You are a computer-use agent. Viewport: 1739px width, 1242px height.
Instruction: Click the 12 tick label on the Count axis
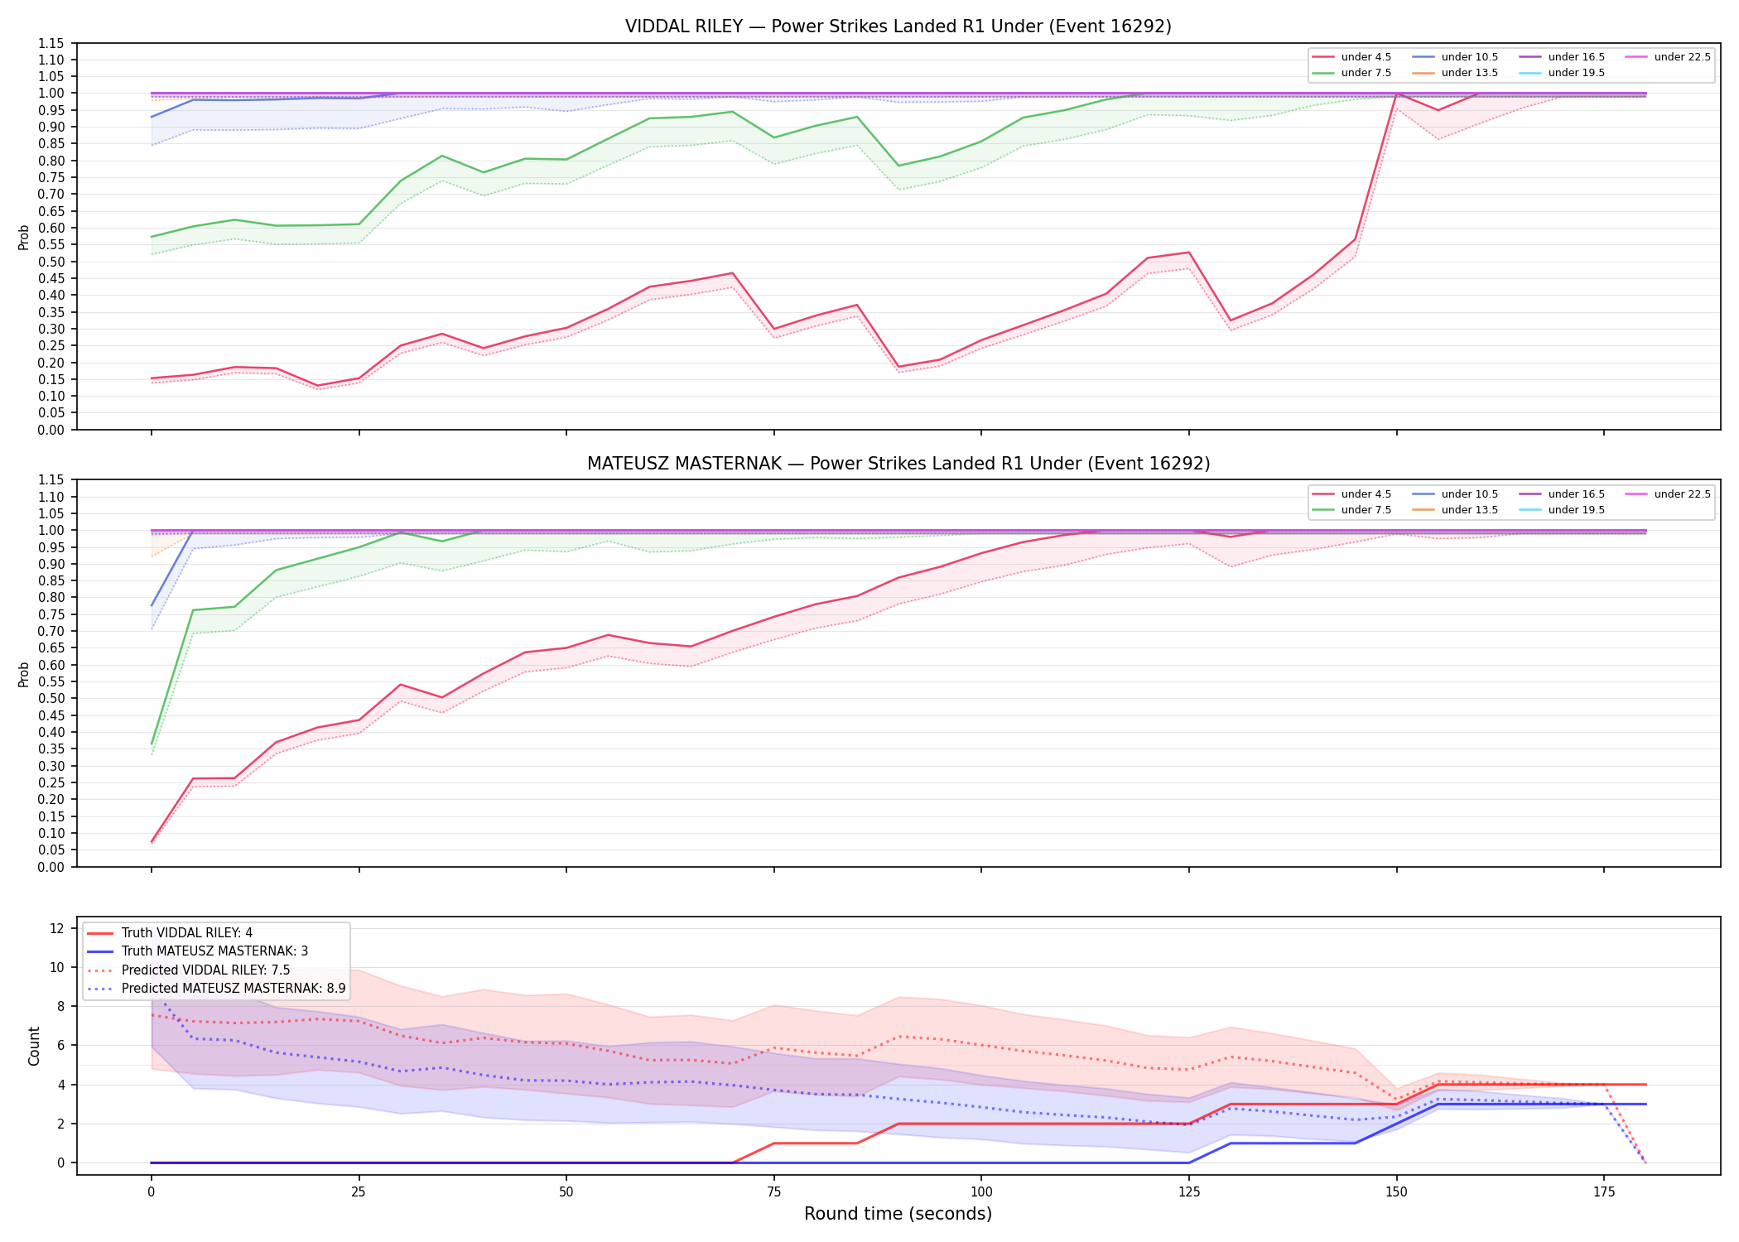[57, 928]
